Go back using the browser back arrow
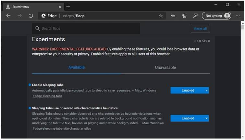Viewport: 245px width, 140px height. 8,16
